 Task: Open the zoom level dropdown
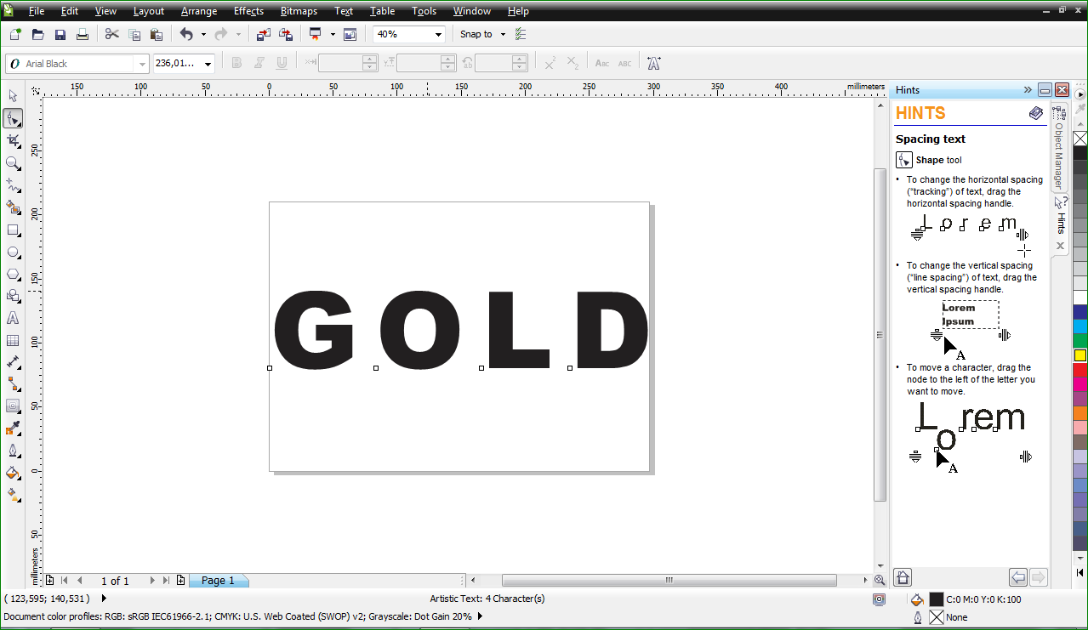(x=439, y=34)
